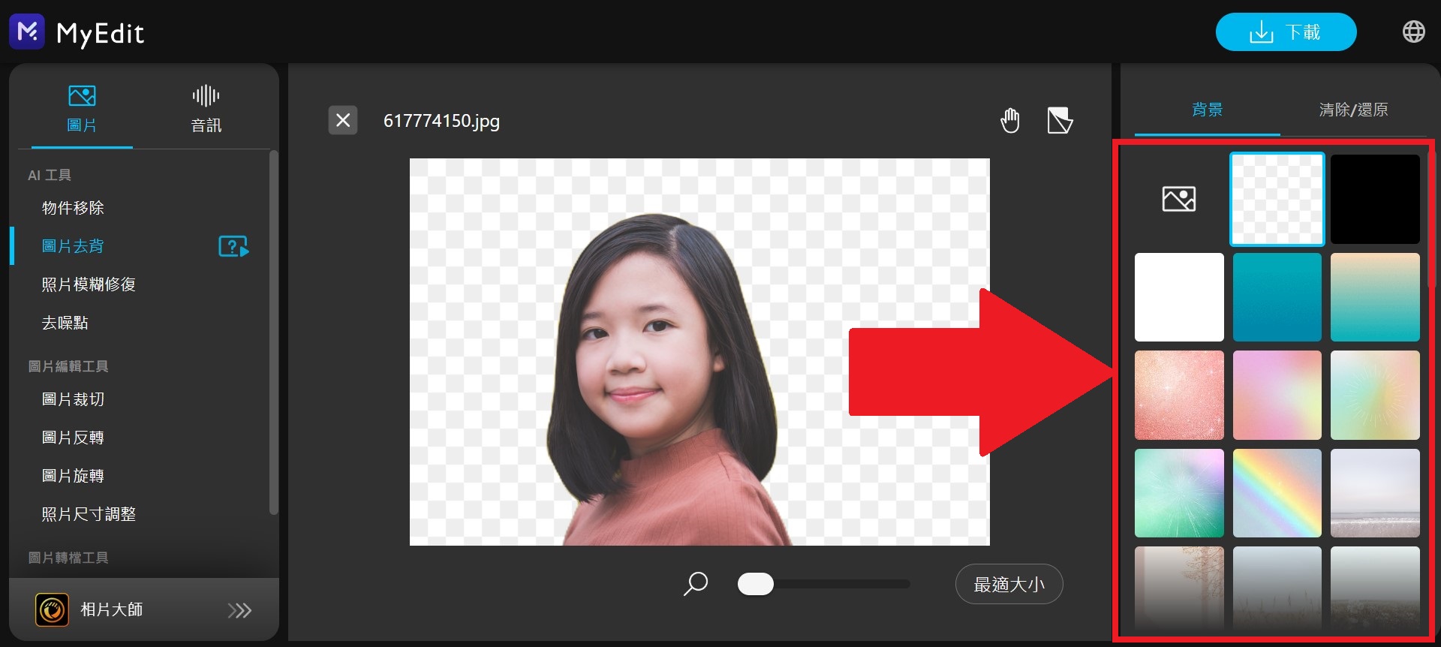Viewport: 1441px width, 647px height.
Task: Close the file 617774150.jpg
Action: (x=343, y=120)
